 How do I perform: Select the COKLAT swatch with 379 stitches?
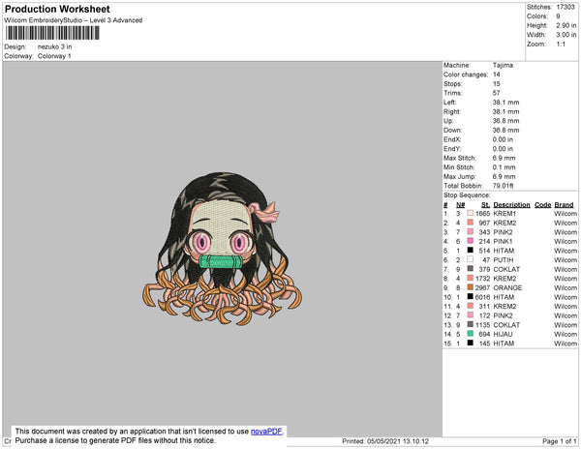(x=471, y=269)
